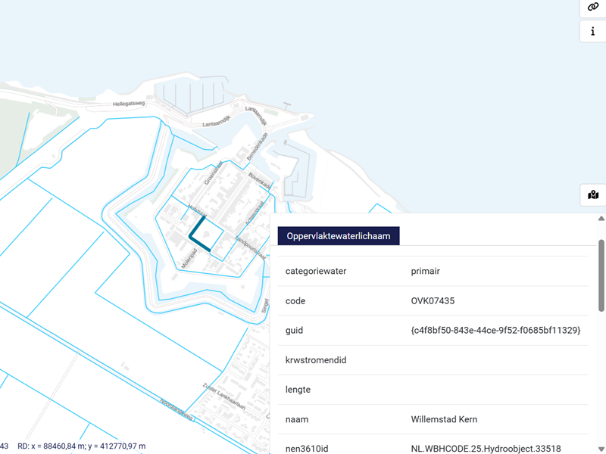This screenshot has width=606, height=454.
Task: Click the categoriewater value primair
Action: click(x=425, y=271)
